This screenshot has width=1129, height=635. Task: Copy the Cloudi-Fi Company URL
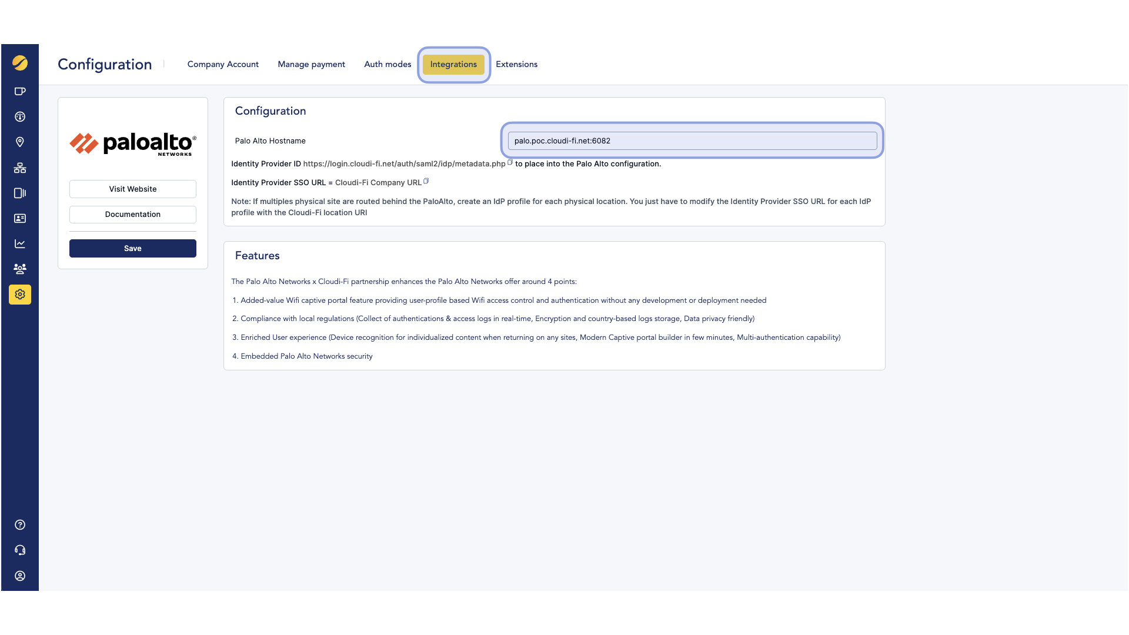pos(426,181)
